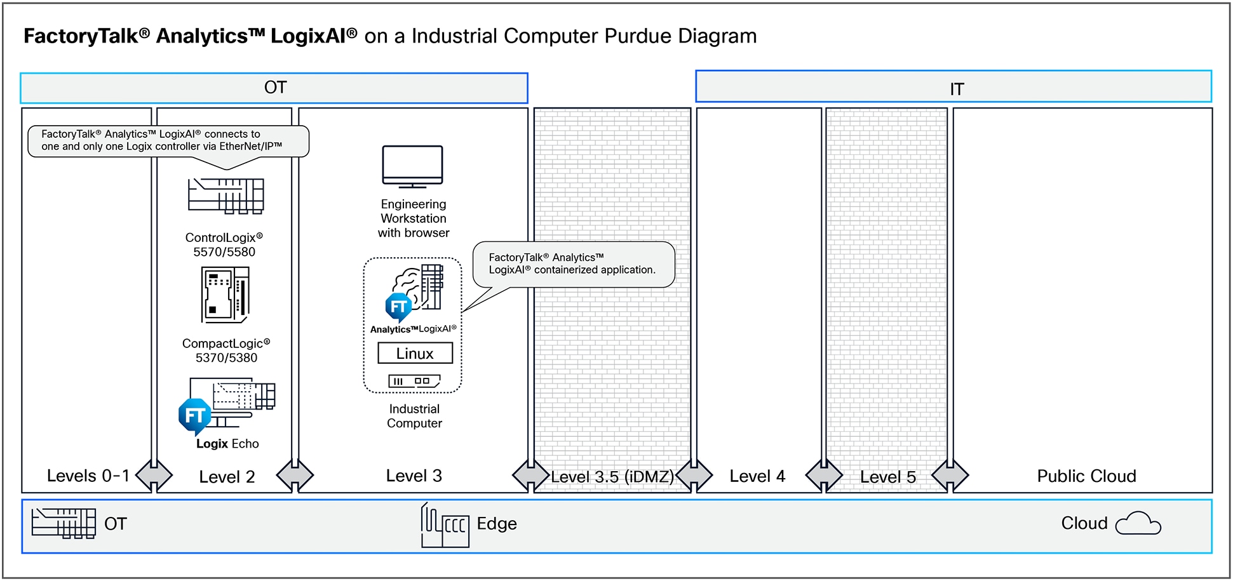This screenshot has height=581, width=1233.
Task: Click the Linux box
Action: click(415, 353)
